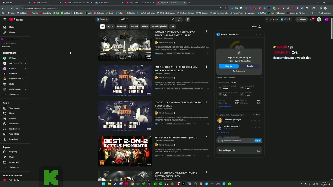Start voice search with microphone icon

188,19
